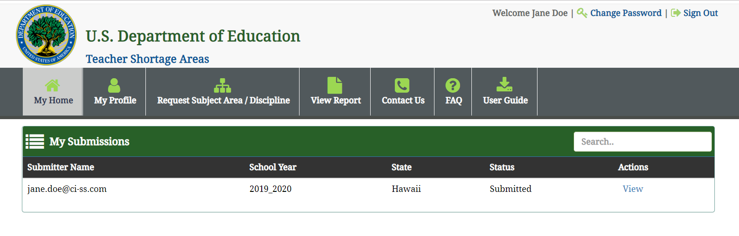
Task: Click the My Profile person icon
Action: coord(114,85)
